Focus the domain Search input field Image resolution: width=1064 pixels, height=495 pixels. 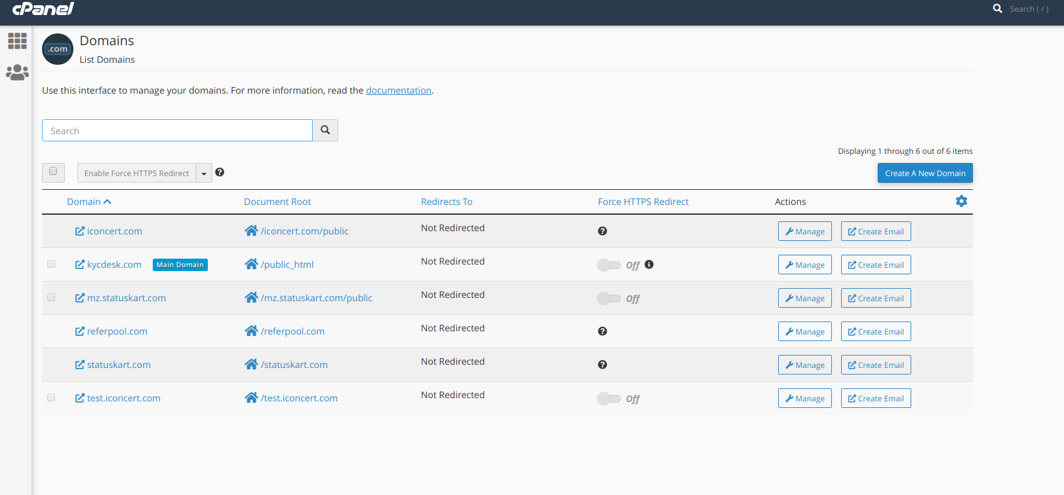tap(177, 130)
